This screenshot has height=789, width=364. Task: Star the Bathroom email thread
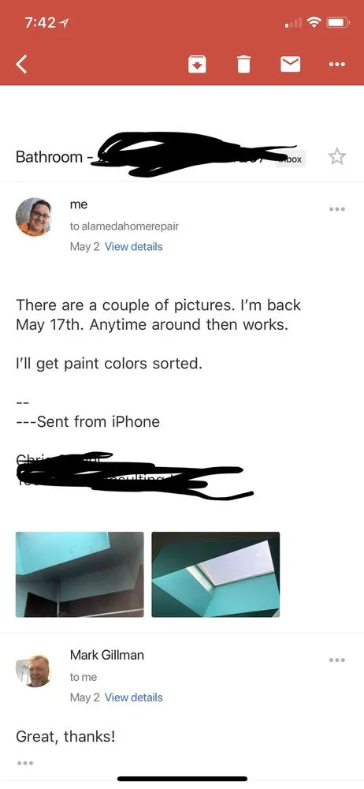[337, 157]
